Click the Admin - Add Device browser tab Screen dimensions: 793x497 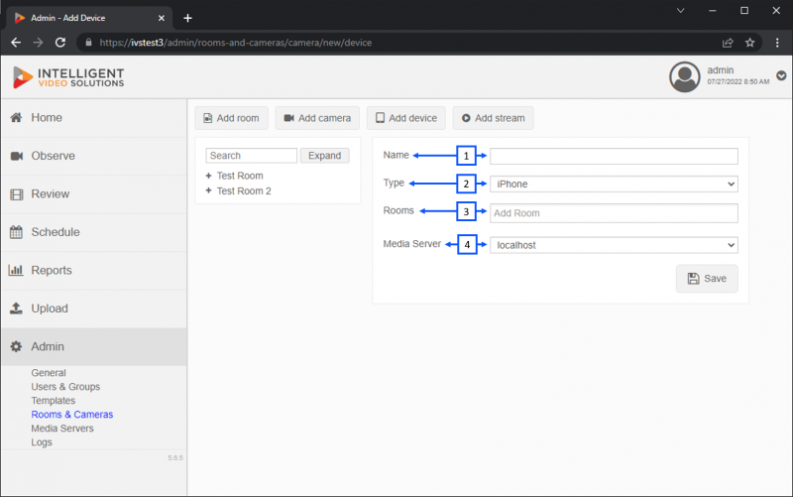[89, 18]
